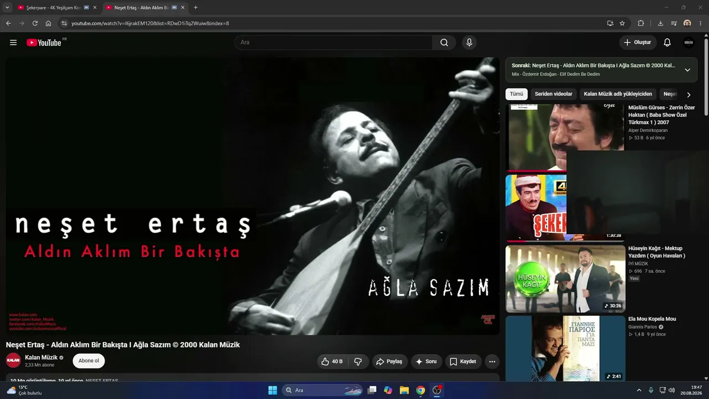Open the Kalan Müzik channel avatar
709x399 pixels.
click(x=13, y=361)
